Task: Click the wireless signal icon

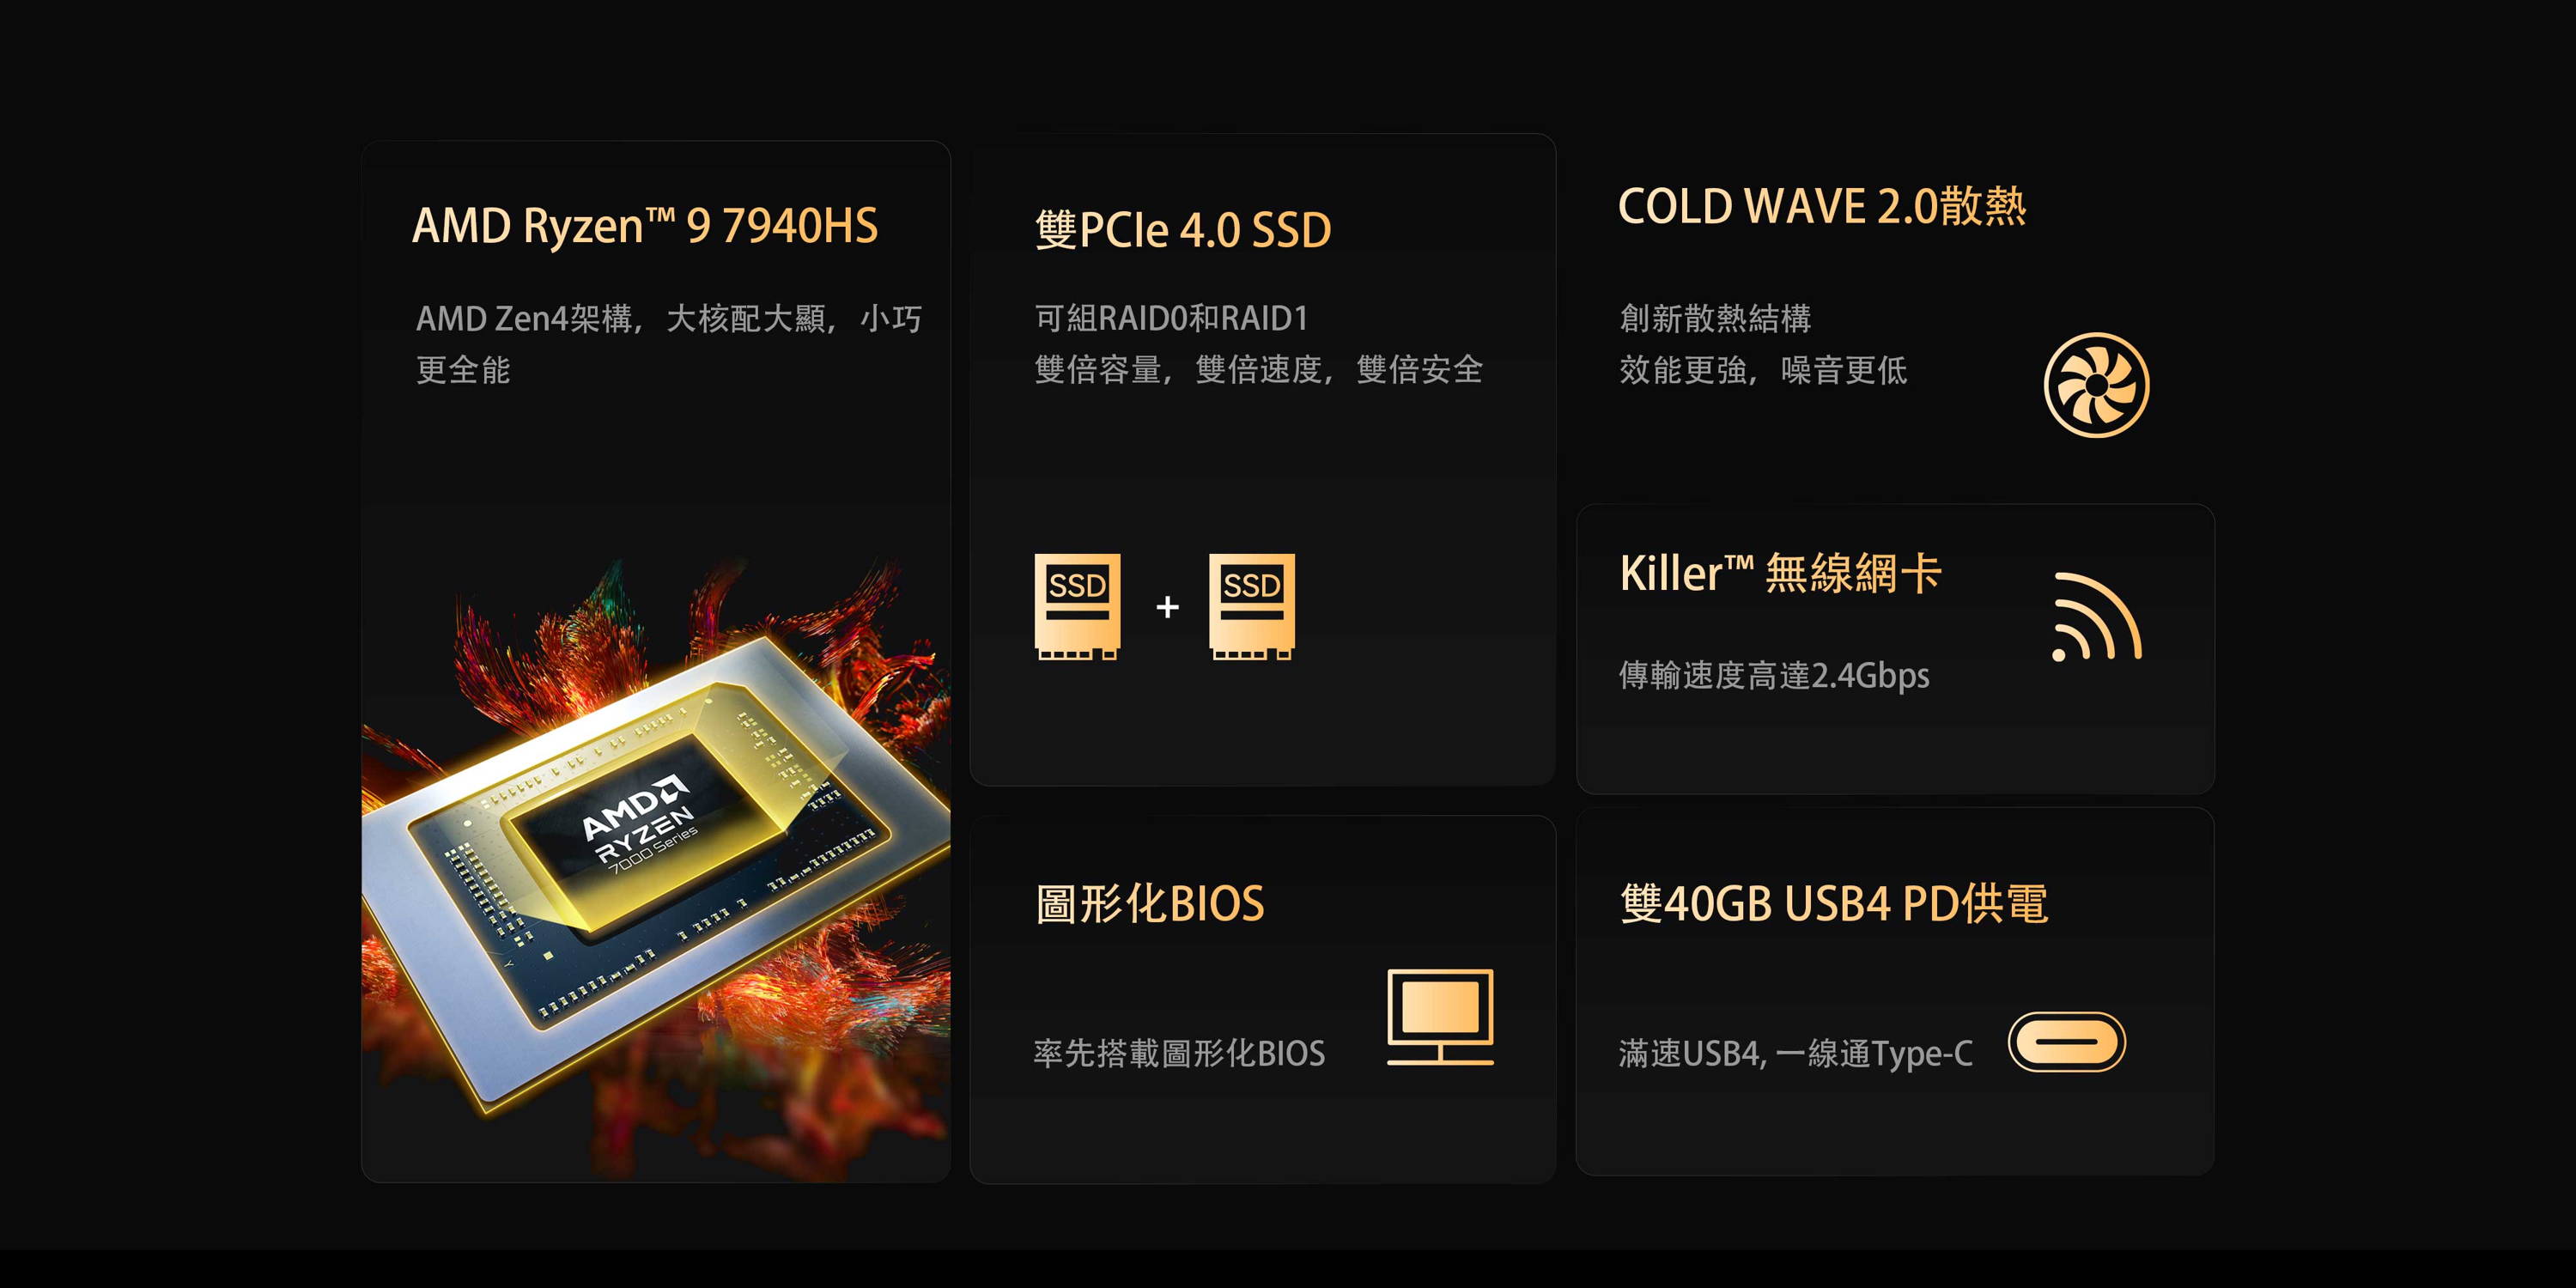Action: pyautogui.click(x=2097, y=617)
